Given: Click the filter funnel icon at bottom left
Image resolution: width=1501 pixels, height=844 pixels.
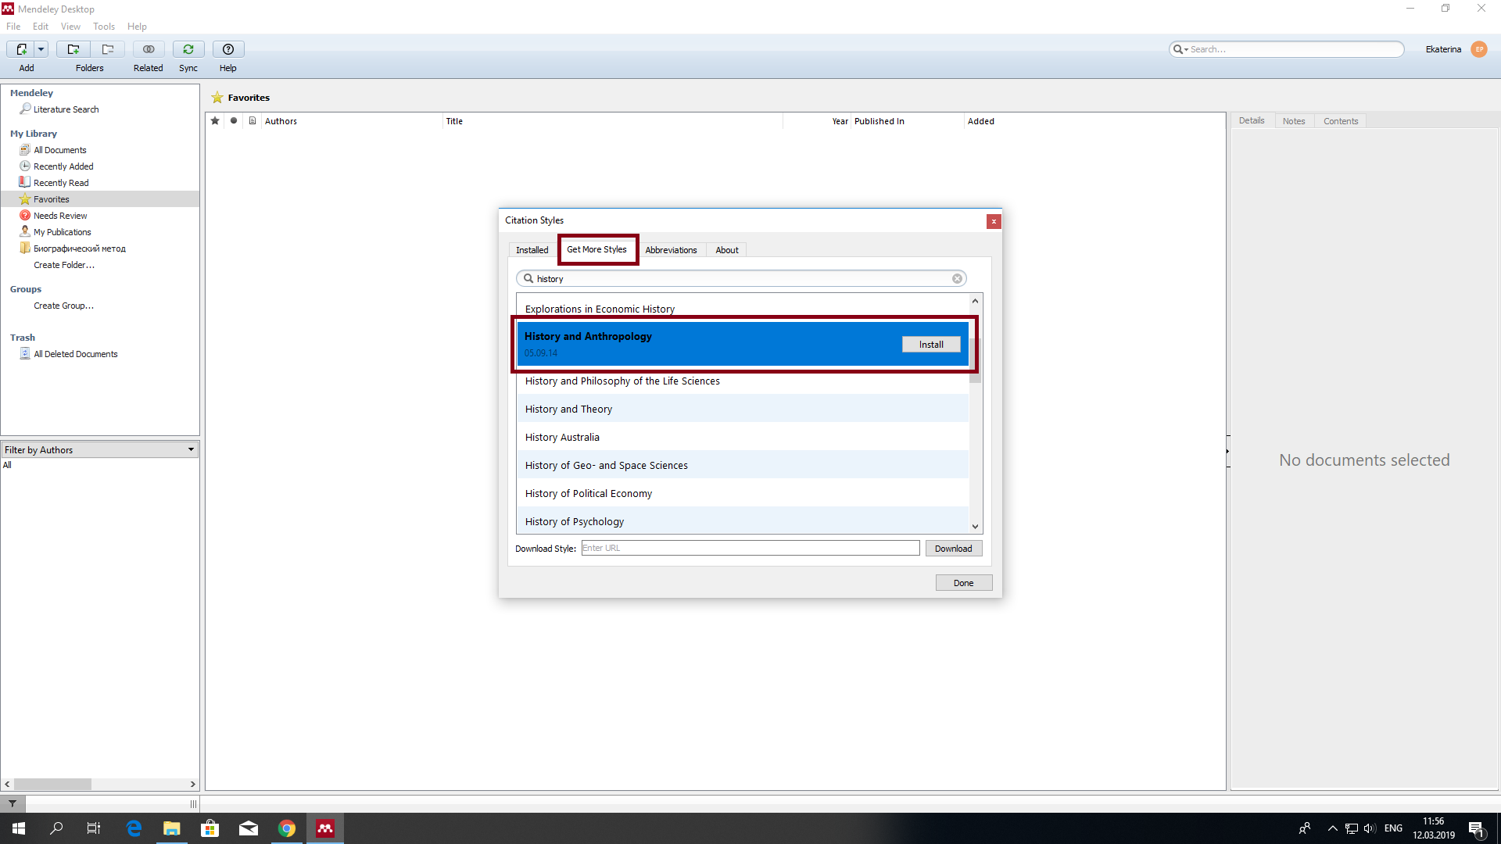Looking at the screenshot, I should pos(13,803).
